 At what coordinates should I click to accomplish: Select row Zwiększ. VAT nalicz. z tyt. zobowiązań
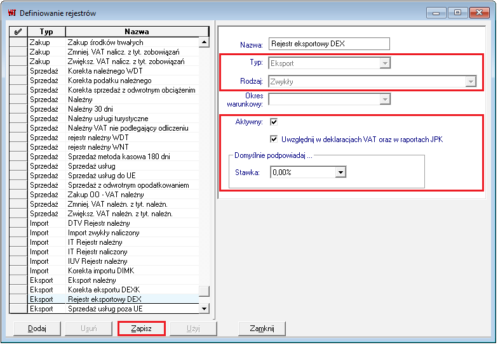(104, 61)
